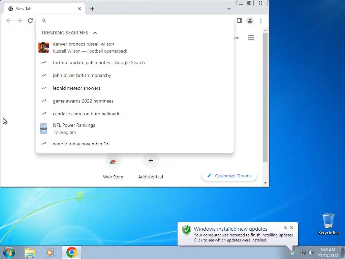Select game awards 2022 nominees suggestion
The width and height of the screenshot is (345, 259).
(x=135, y=101)
